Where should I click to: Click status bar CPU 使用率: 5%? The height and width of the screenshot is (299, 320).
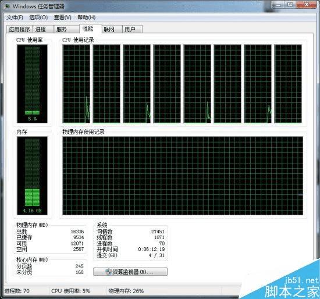coord(71,291)
